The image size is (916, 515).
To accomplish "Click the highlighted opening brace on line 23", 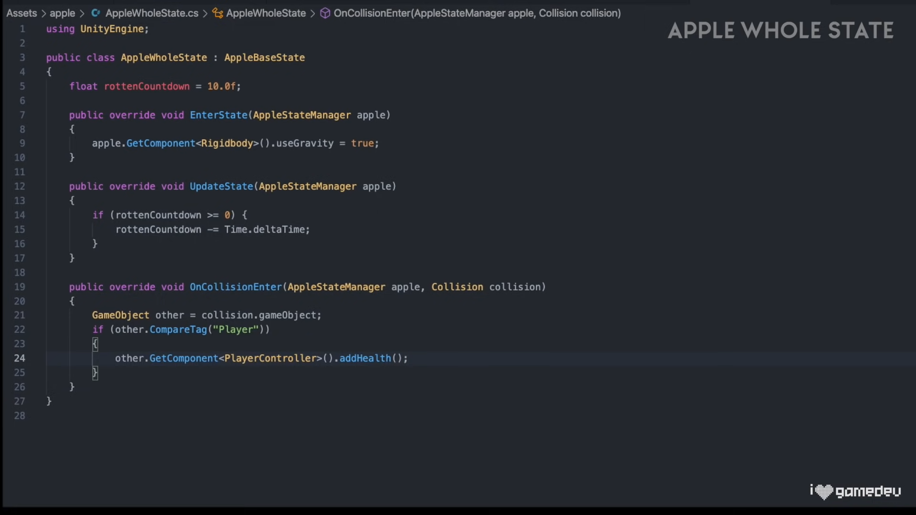I will point(95,344).
